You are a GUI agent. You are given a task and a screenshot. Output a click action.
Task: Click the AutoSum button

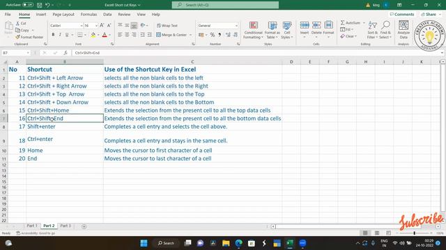[351, 23]
